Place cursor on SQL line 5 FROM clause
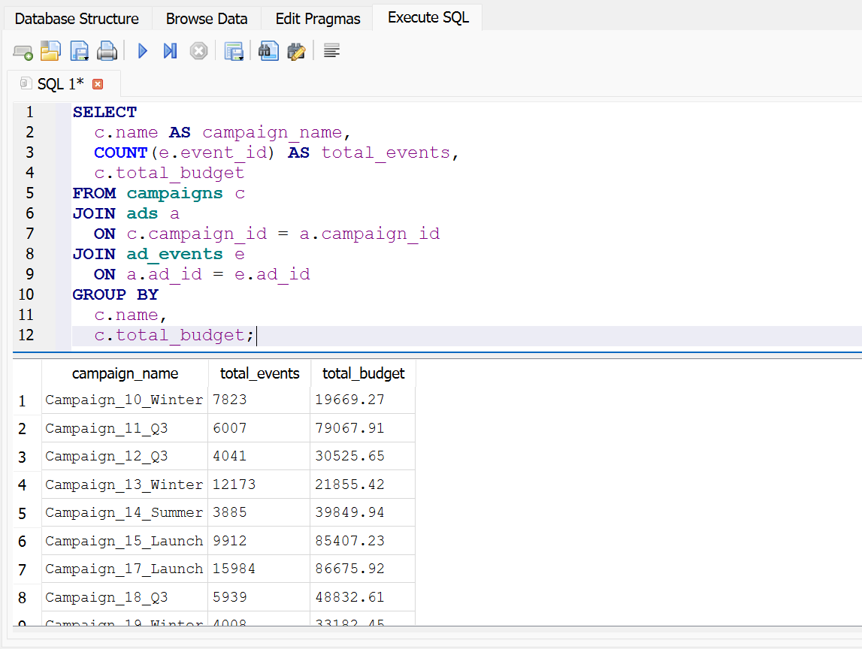Image resolution: width=862 pixels, height=649 pixels. (x=158, y=194)
